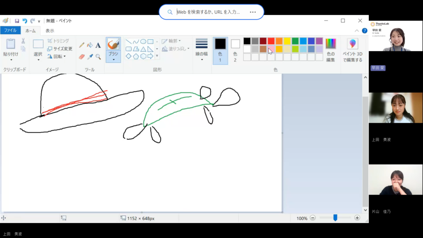This screenshot has height=238, width=423.
Task: Open the File (ファイル) menu
Action: pyautogui.click(x=10, y=31)
